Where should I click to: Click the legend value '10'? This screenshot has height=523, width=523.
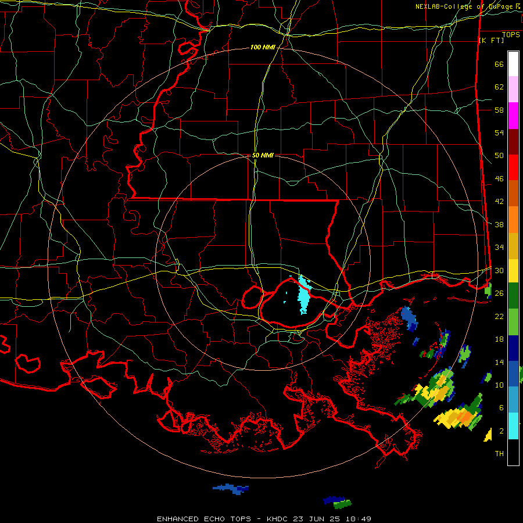[x=499, y=385]
